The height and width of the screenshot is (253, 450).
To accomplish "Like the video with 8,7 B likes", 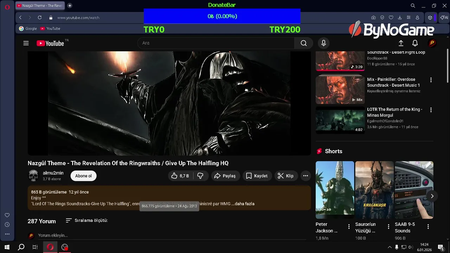I will point(180,176).
